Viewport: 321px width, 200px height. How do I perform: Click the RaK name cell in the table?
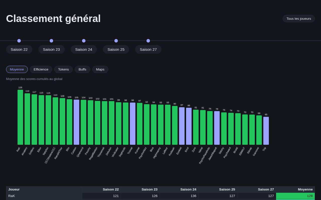(x=44, y=196)
